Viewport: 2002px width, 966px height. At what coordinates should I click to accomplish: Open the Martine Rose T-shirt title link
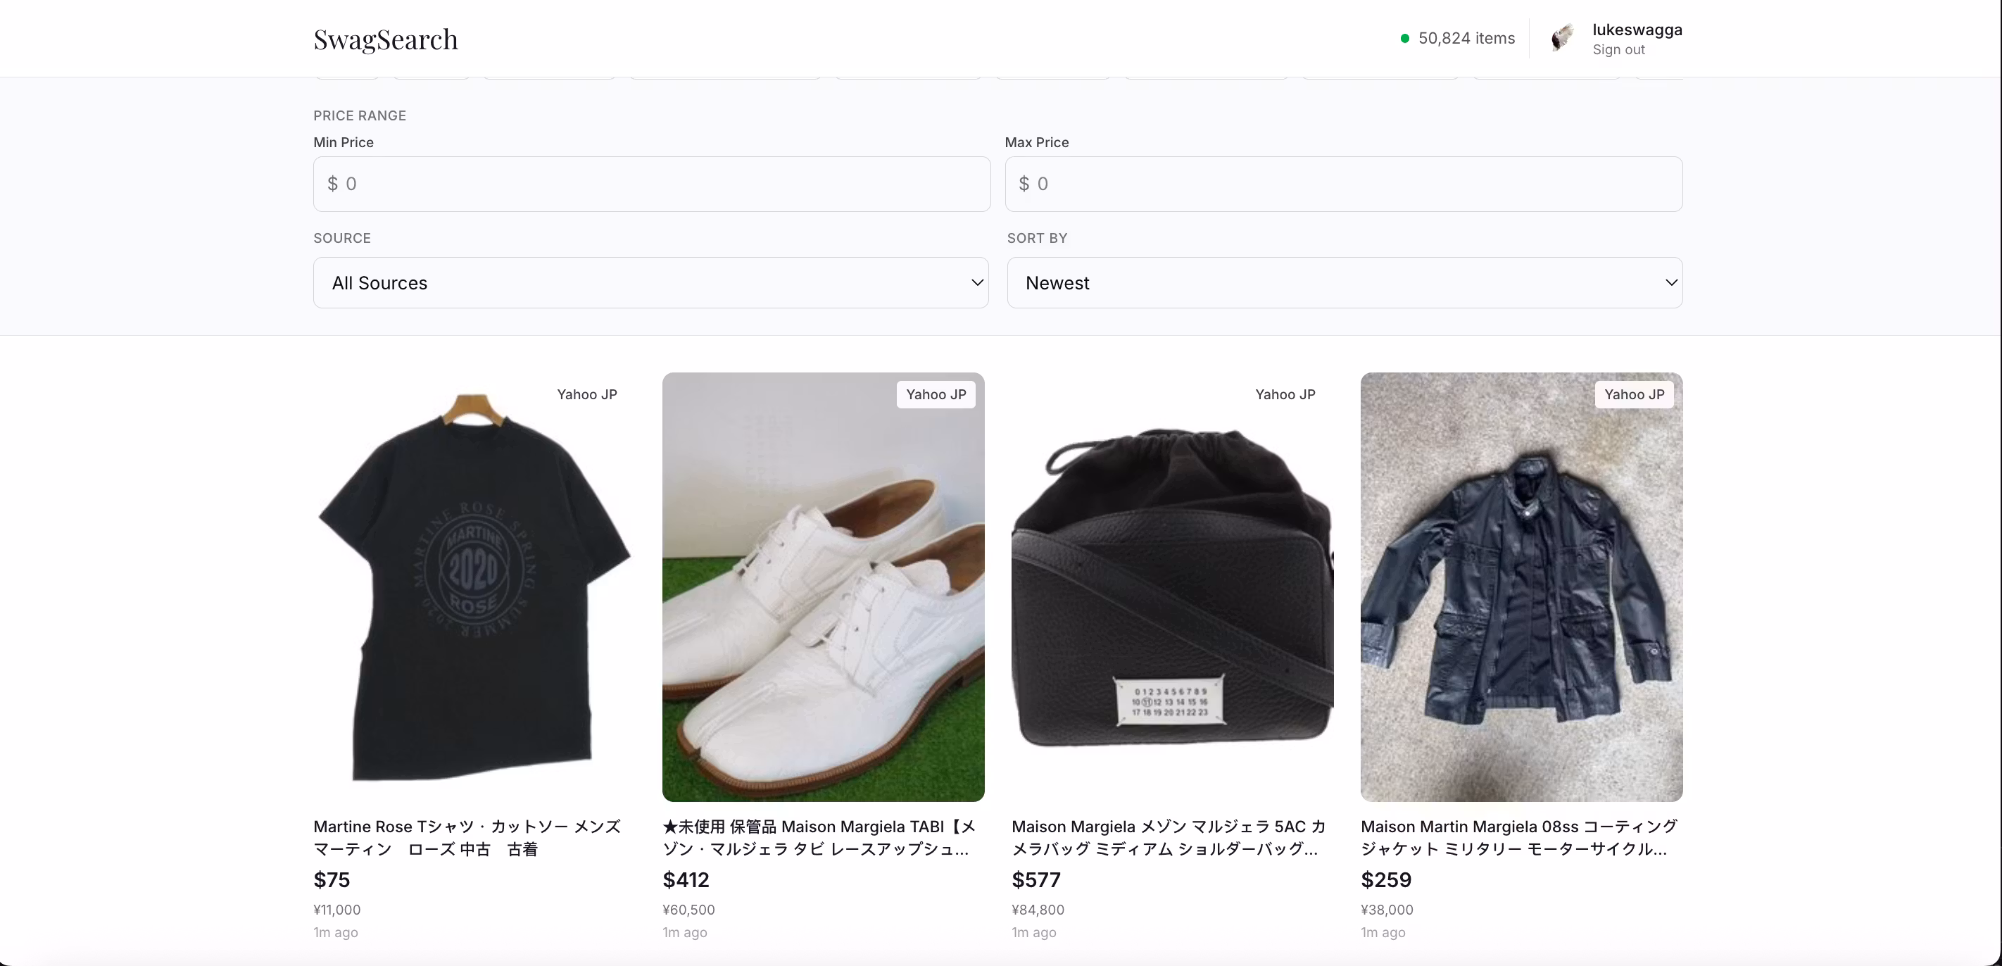point(466,838)
